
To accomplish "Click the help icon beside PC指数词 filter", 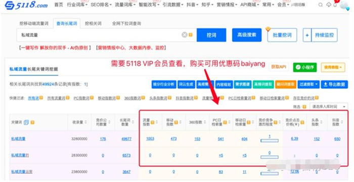I will coord(92,98).
